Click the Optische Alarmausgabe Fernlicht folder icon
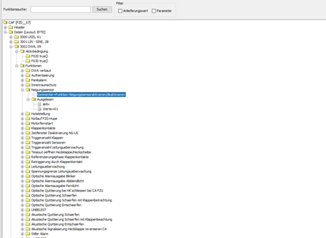 pos(27,186)
